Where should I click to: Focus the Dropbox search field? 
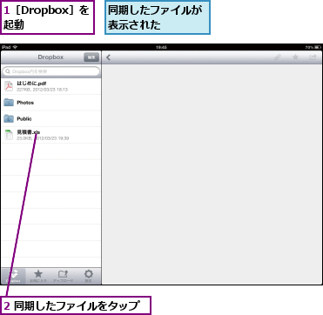click(x=51, y=71)
